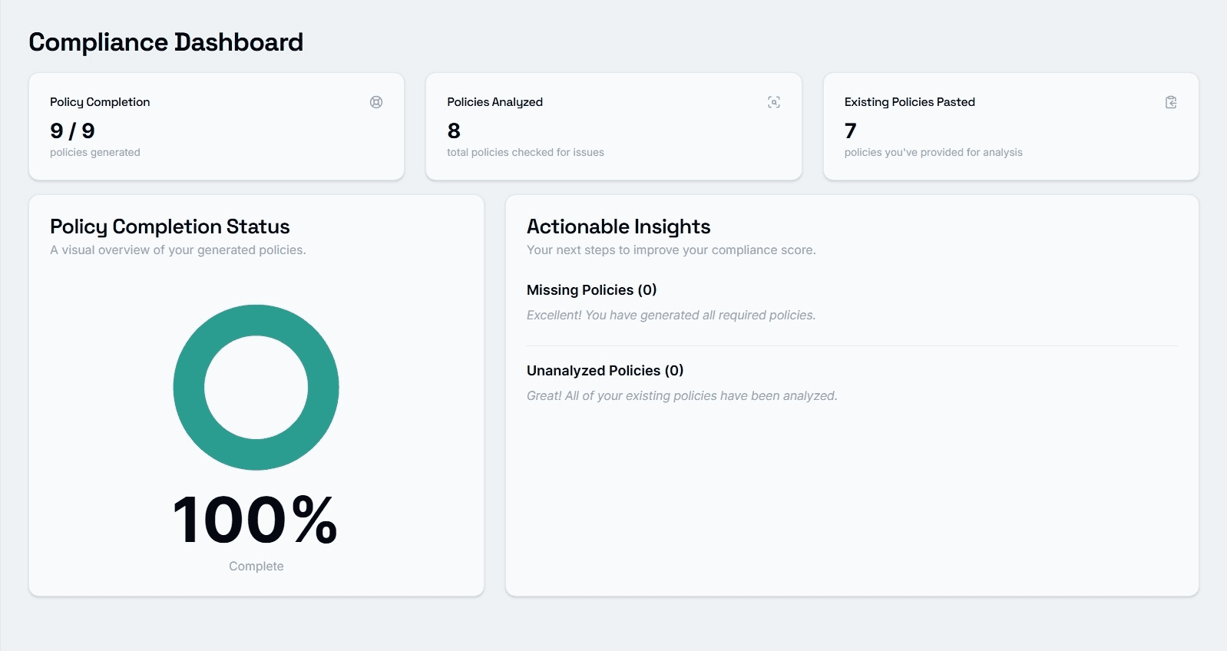Select the Existing Policies Pasted card
Viewport: 1227px width, 651px height.
1010,127
